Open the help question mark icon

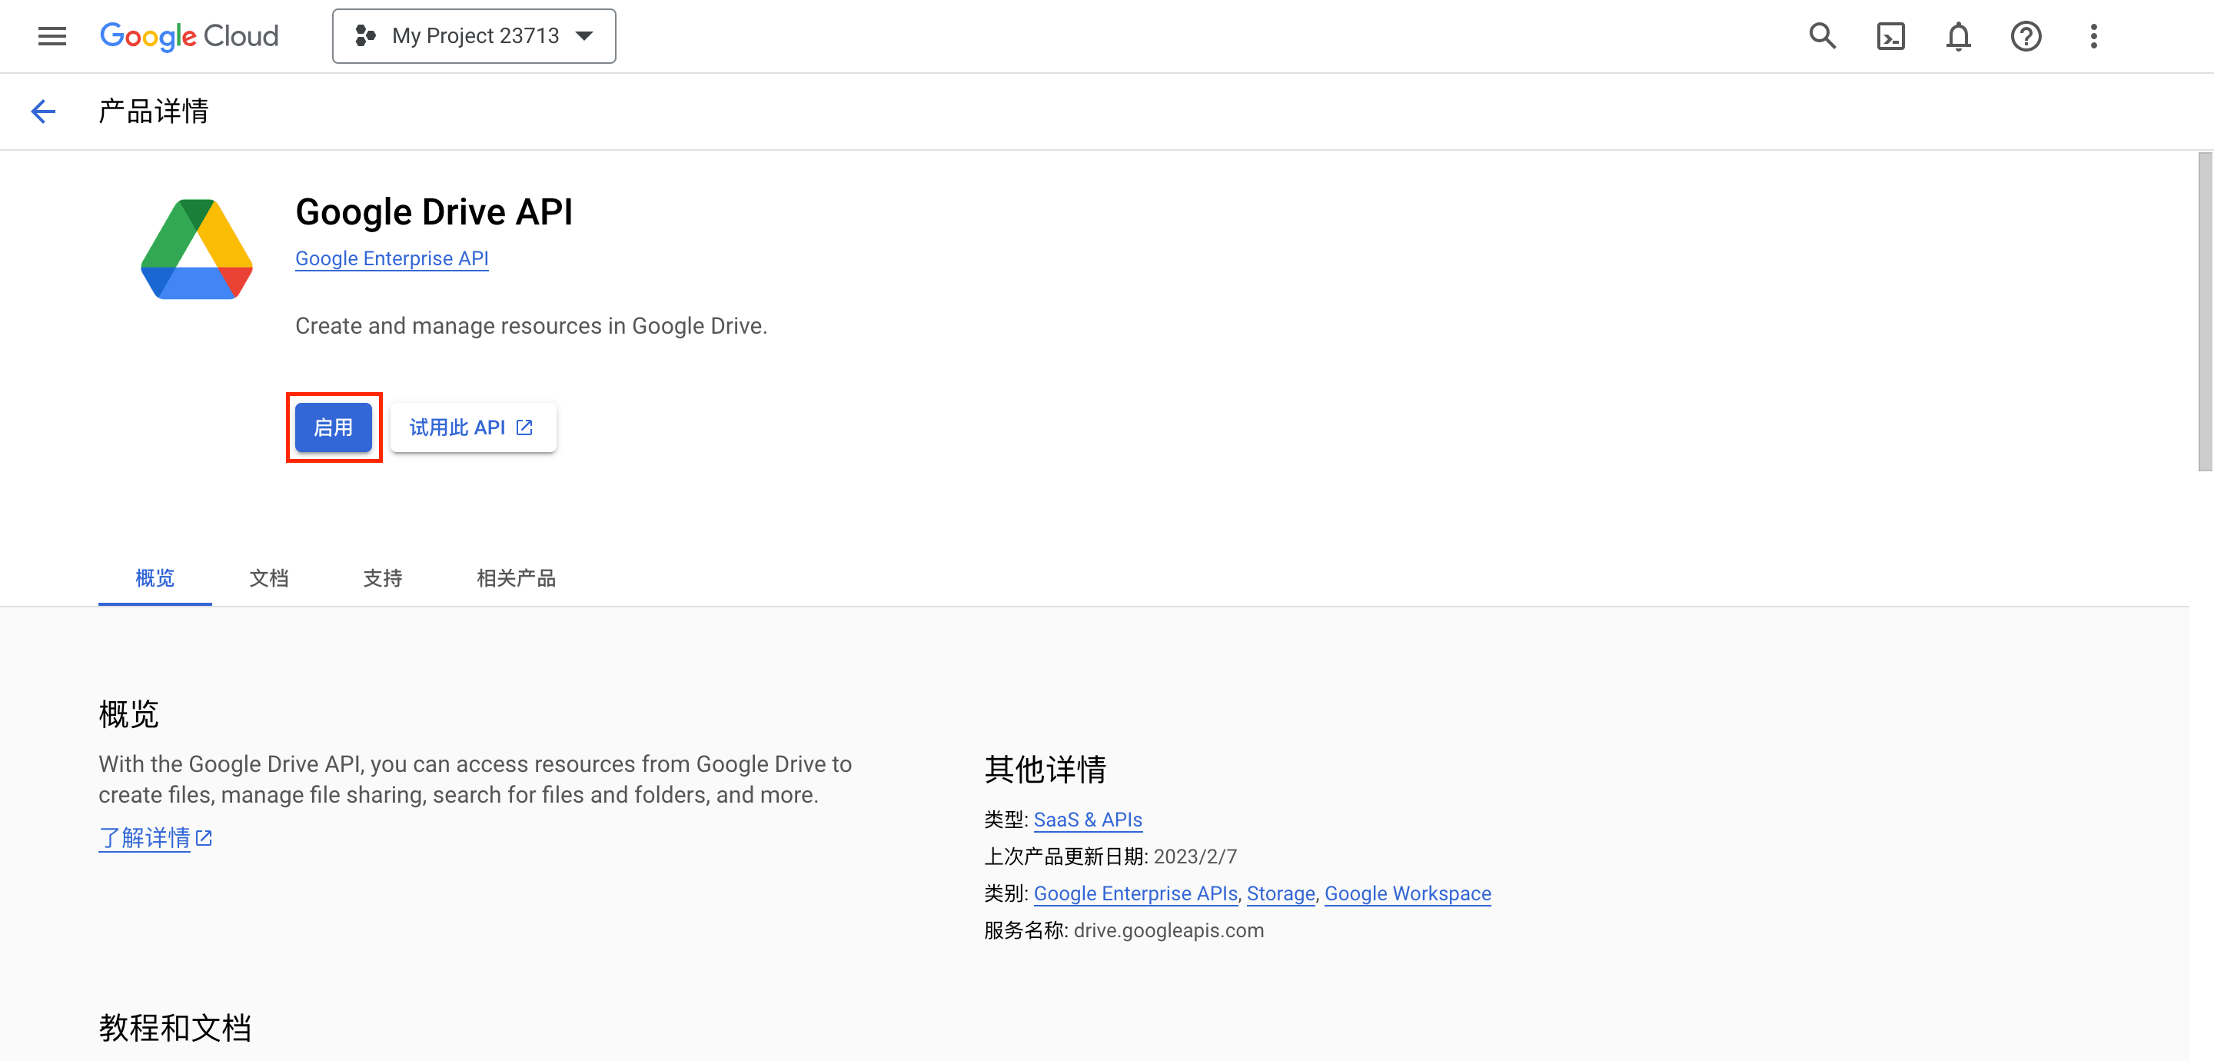click(x=2026, y=36)
